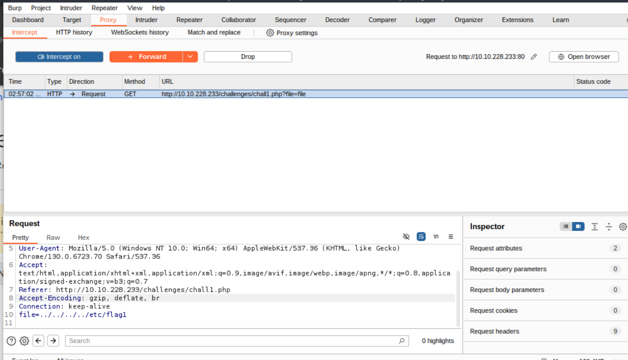Switch to the Logger tab
This screenshot has height=360, width=628.
[425, 20]
